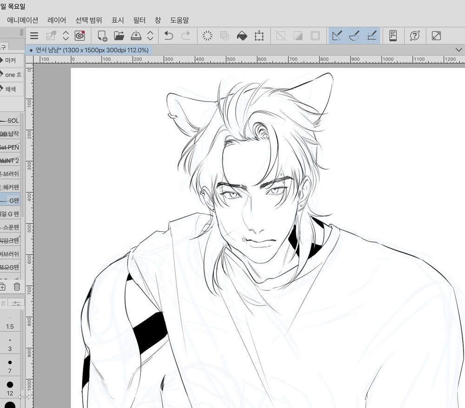465x408 pixels.
Task: Click the grayed quick share icon
Action: (x=51, y=36)
